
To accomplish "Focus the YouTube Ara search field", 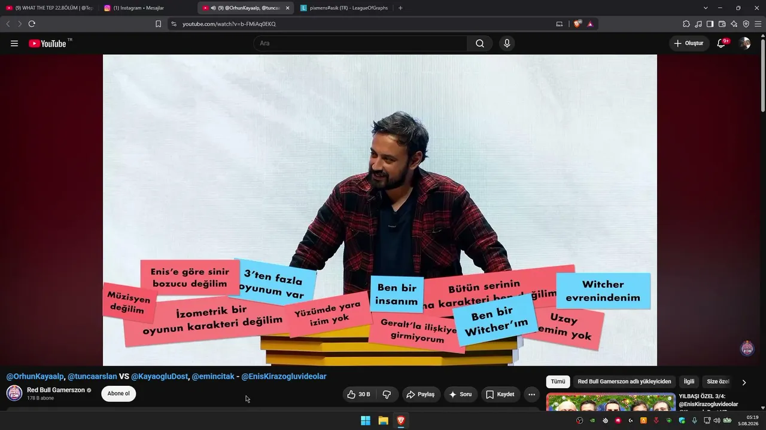I will pyautogui.click(x=360, y=43).
